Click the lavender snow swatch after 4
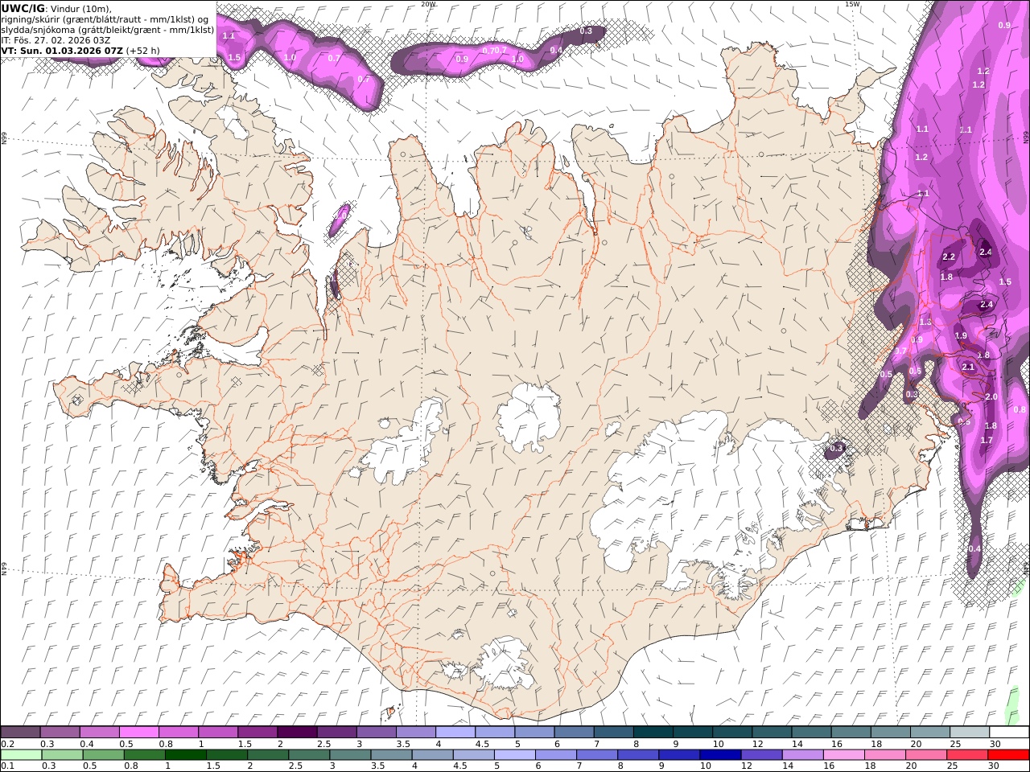This screenshot has width=1030, height=772. tap(455, 733)
